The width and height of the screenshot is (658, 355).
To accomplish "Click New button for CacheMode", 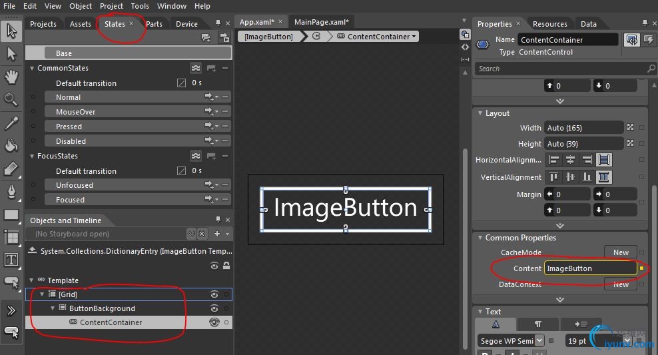I will pos(621,252).
